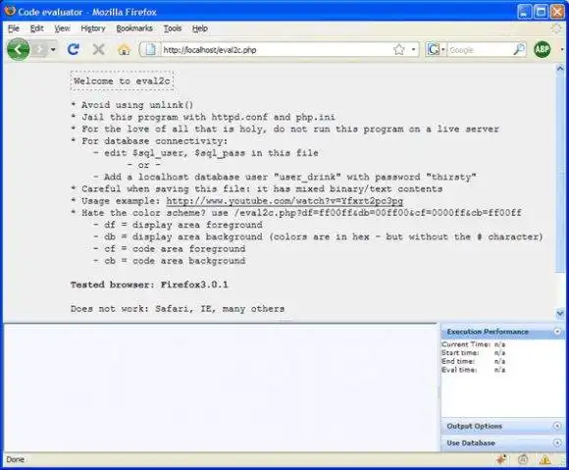Bookmark this page with the star icon
569x470 pixels.
pyautogui.click(x=399, y=49)
